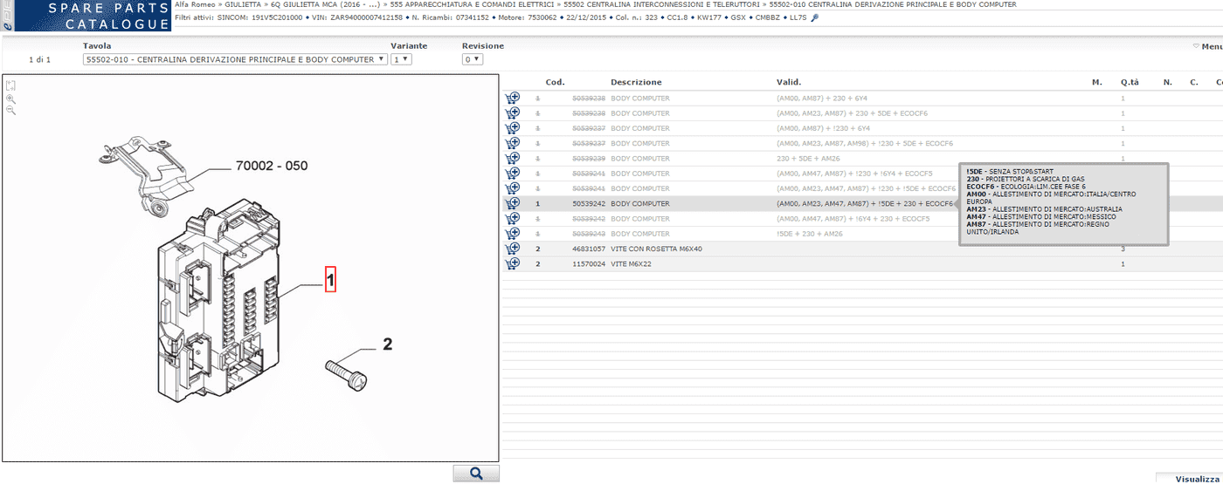Click VITE CON ROSETTA M6X40 description
This screenshot has width=1223, height=484.
[656, 249]
